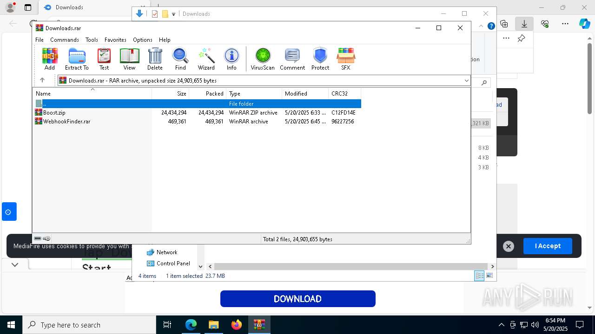This screenshot has width=595, height=334.
Task: Select Control Panel in Explorer tree
Action: point(168,263)
